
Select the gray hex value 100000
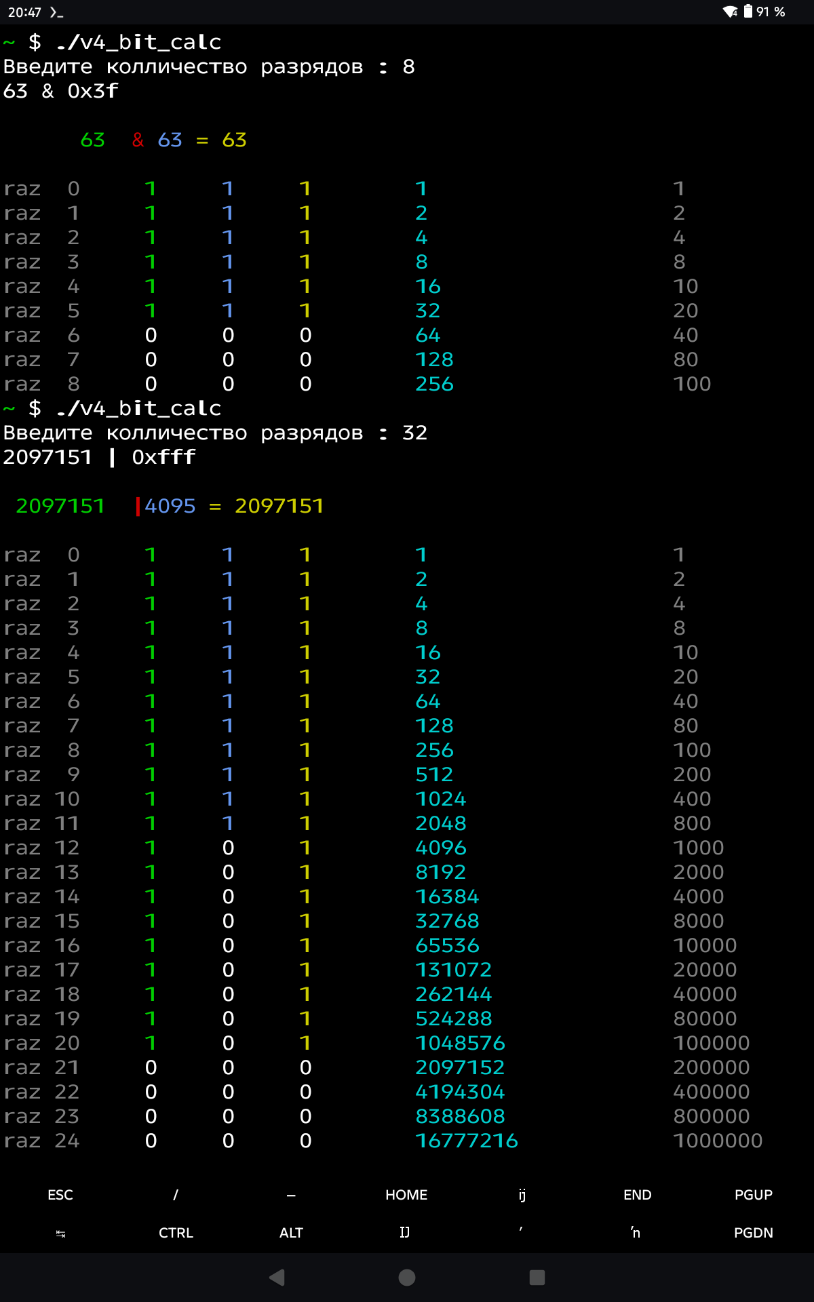coord(712,1043)
